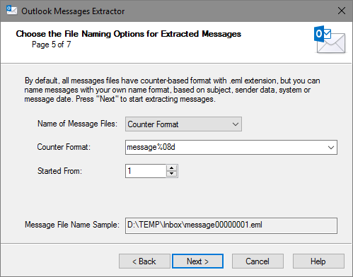This screenshot has width=353, height=277.
Task: Decrease the Started From value
Action: coord(171,174)
